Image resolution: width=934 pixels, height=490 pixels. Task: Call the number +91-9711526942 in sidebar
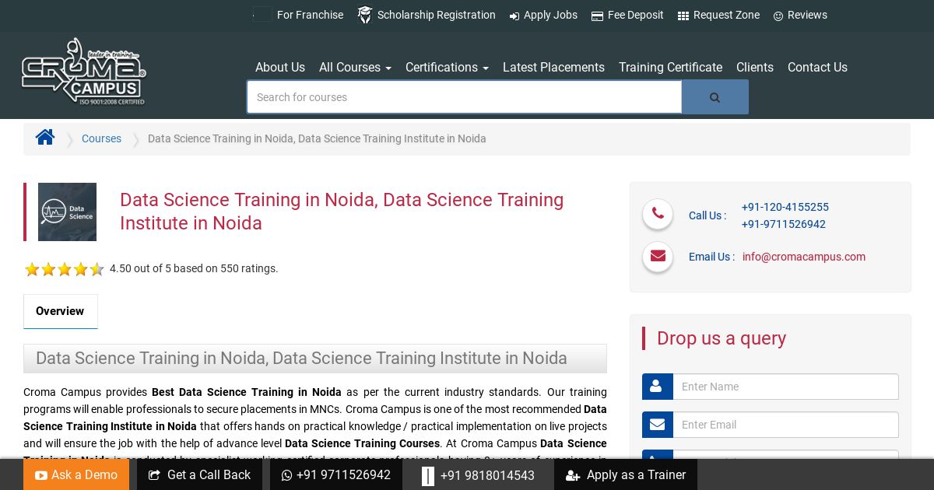coord(783,224)
